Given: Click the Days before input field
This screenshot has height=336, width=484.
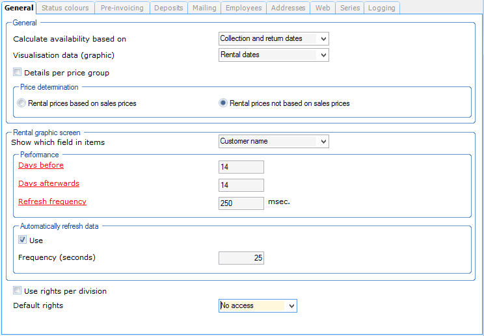Looking at the screenshot, I should (x=241, y=167).
